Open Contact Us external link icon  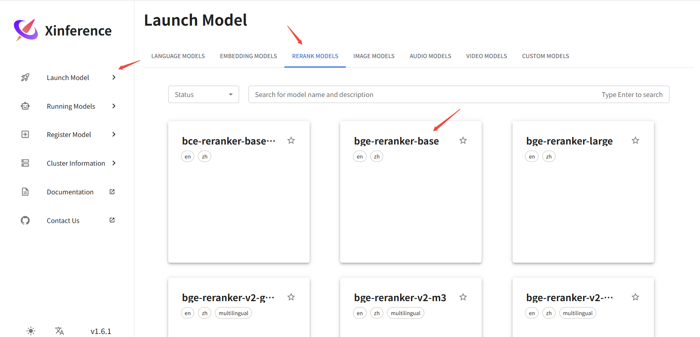(112, 220)
